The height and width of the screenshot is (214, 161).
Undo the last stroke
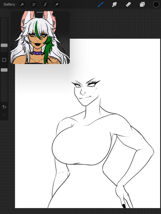4,107
